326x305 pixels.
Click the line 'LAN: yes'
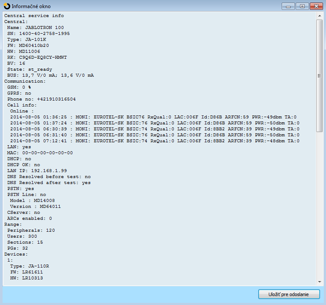(19, 147)
